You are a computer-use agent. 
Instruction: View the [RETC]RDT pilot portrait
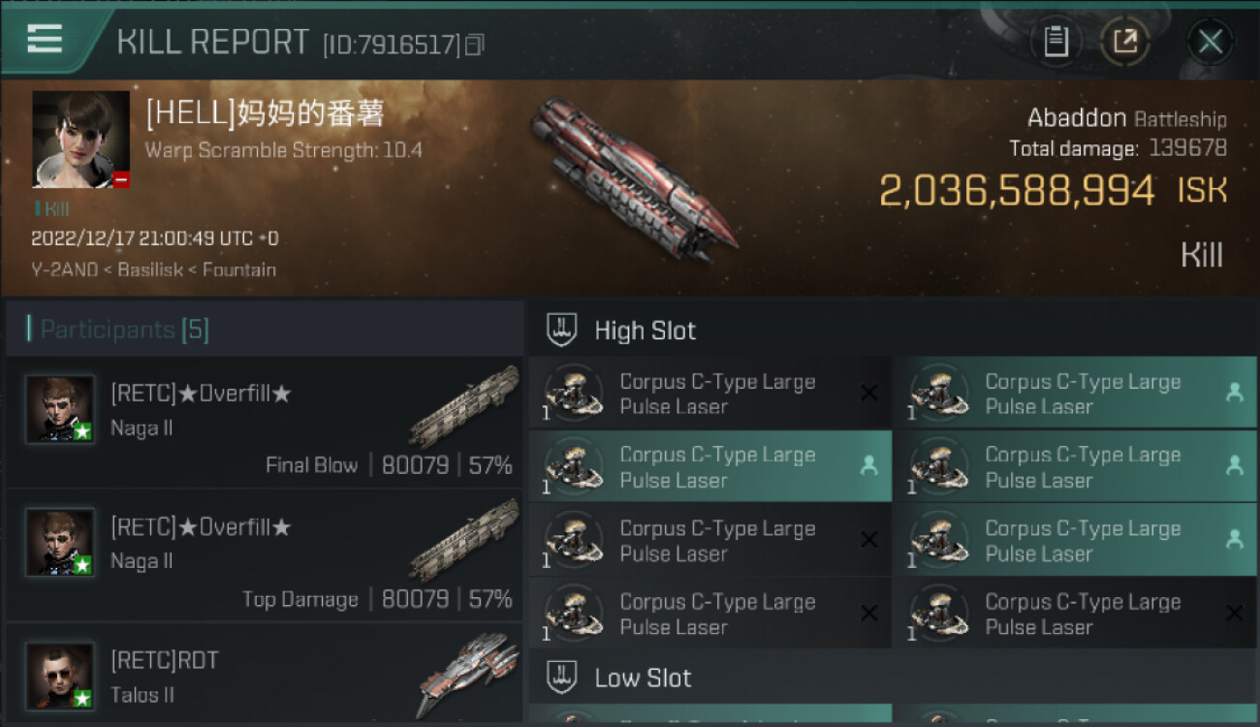pos(60,676)
